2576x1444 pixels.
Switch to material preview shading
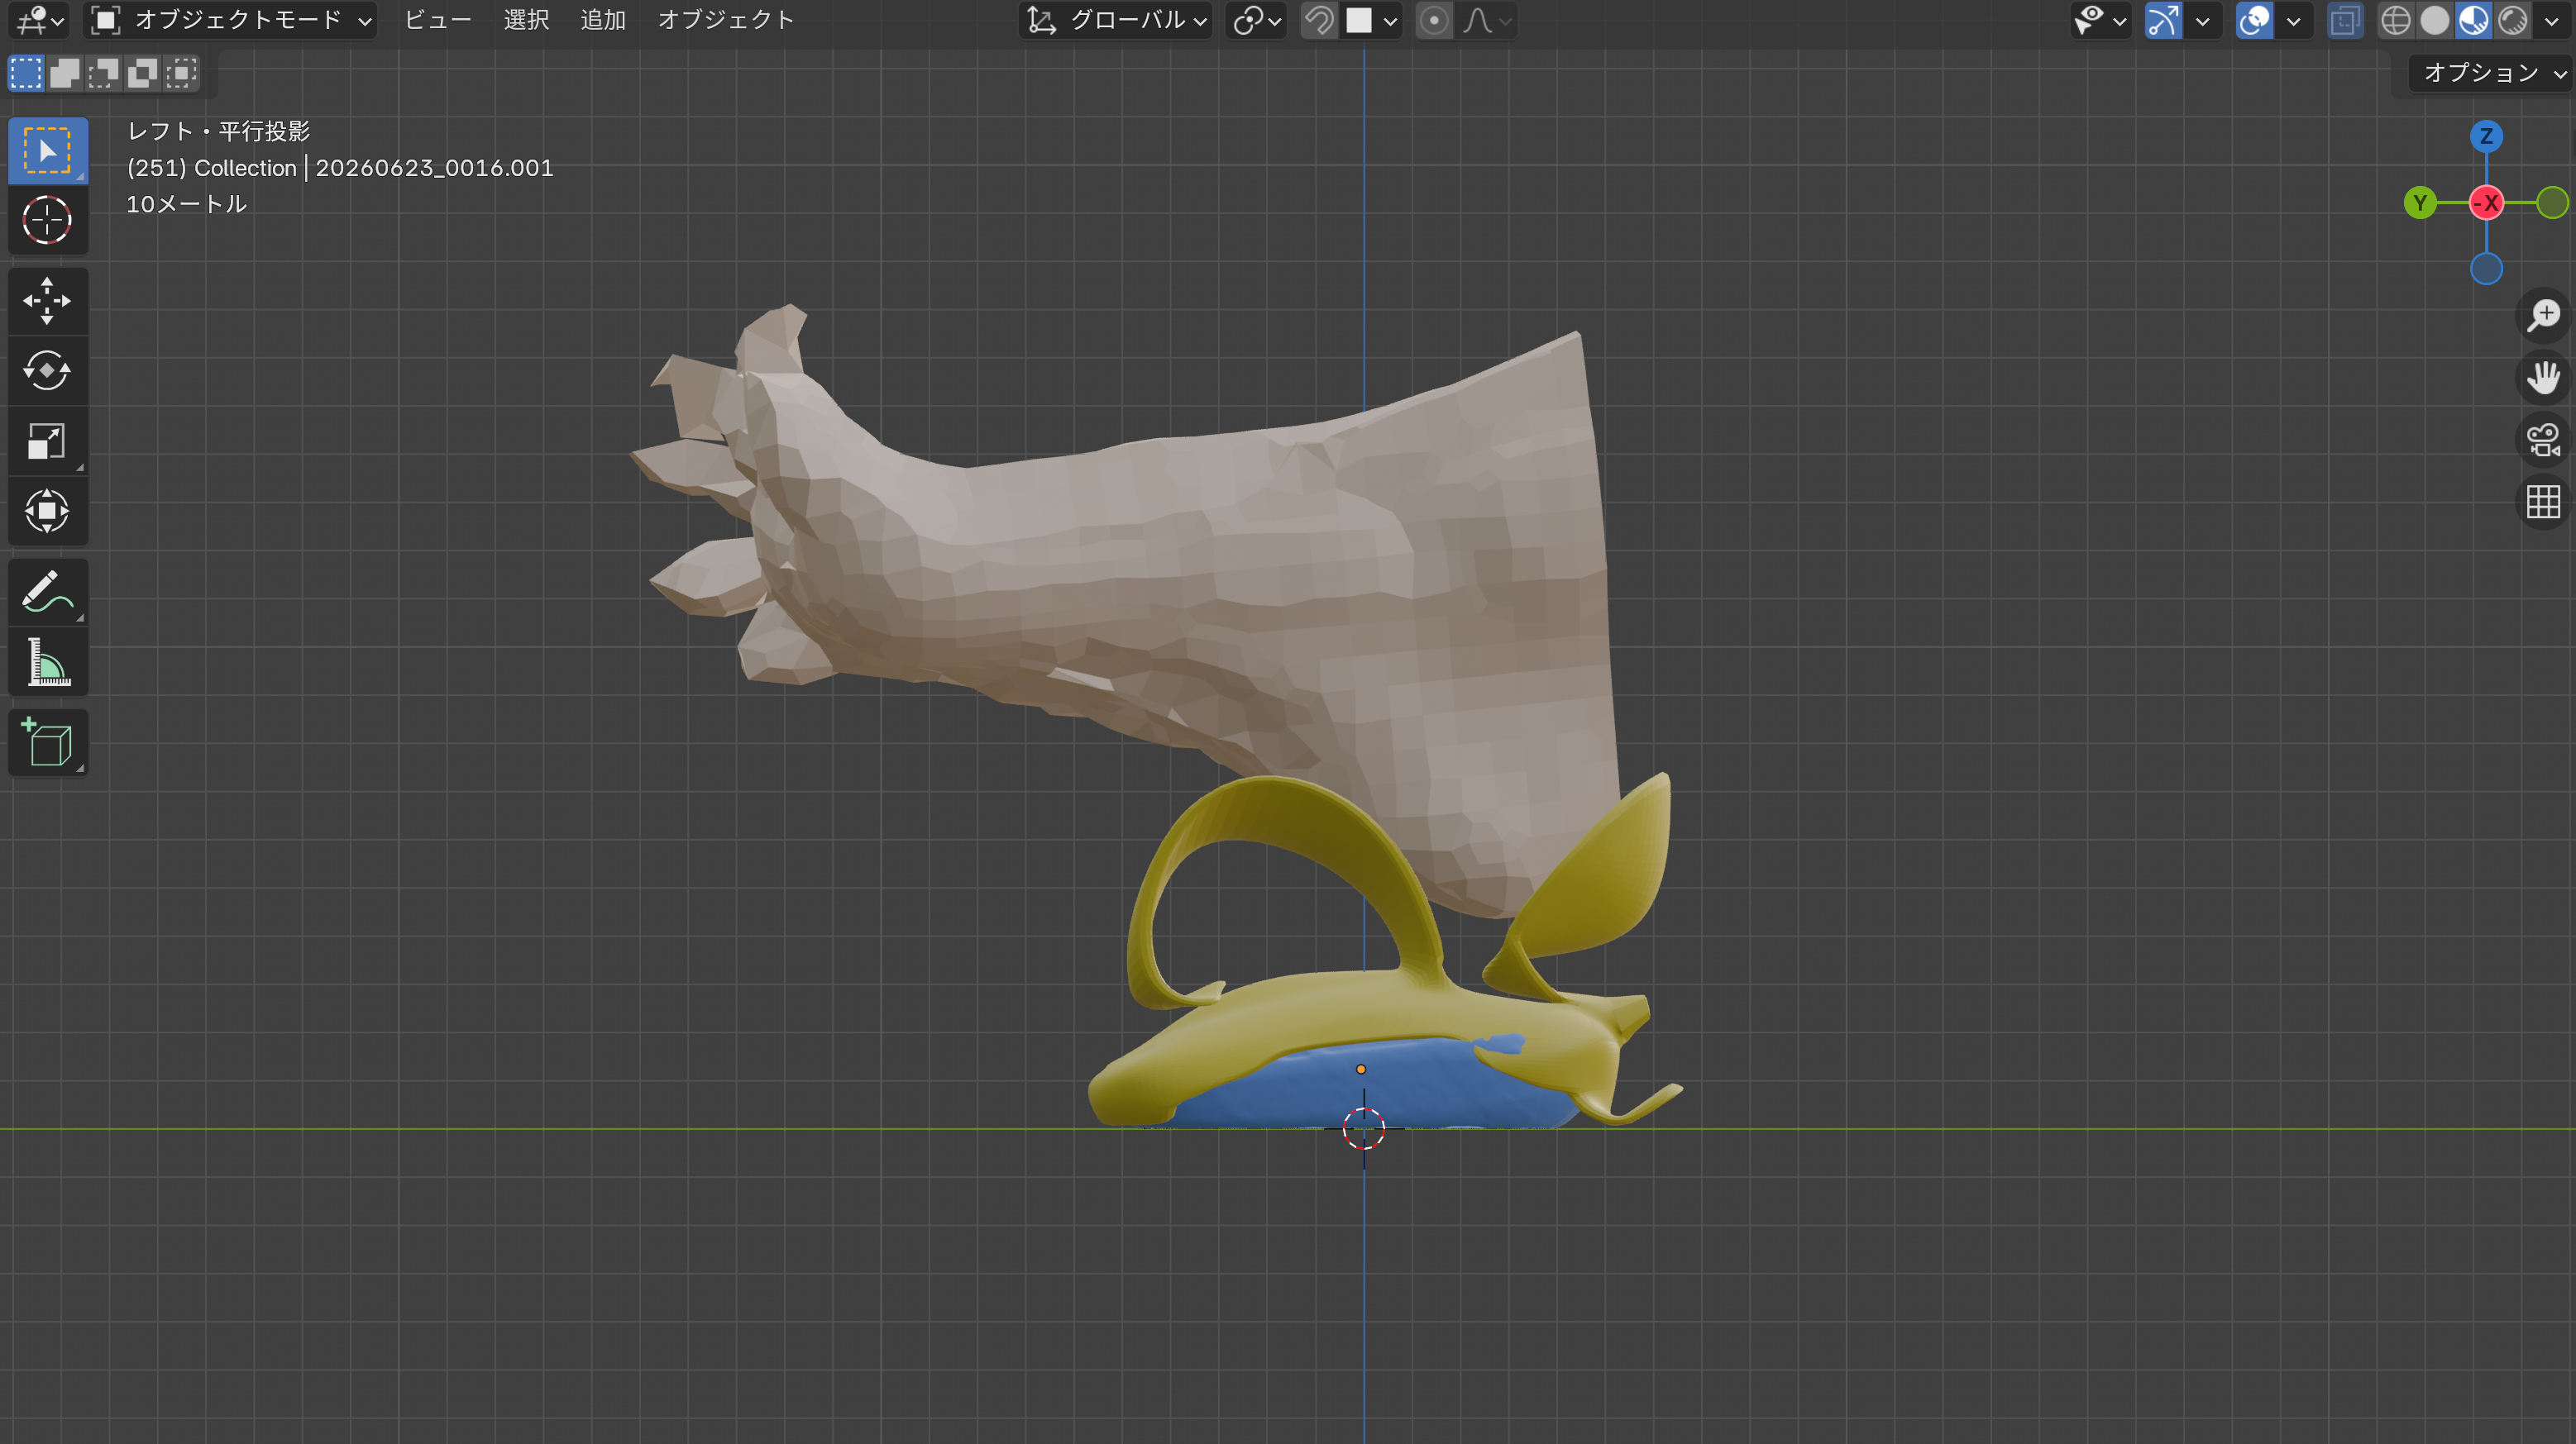(2474, 20)
